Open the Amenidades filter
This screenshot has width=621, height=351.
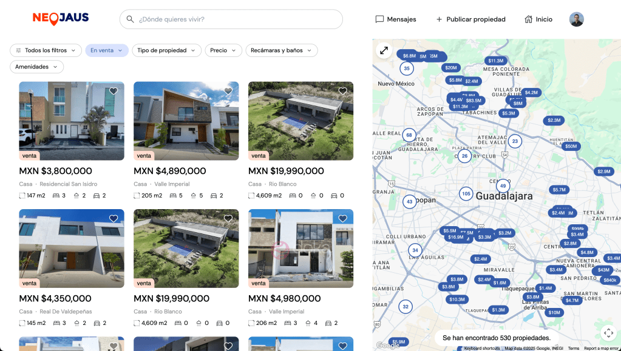click(x=37, y=67)
